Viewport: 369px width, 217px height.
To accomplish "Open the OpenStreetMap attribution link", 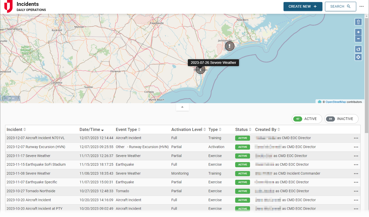I will pos(335,102).
